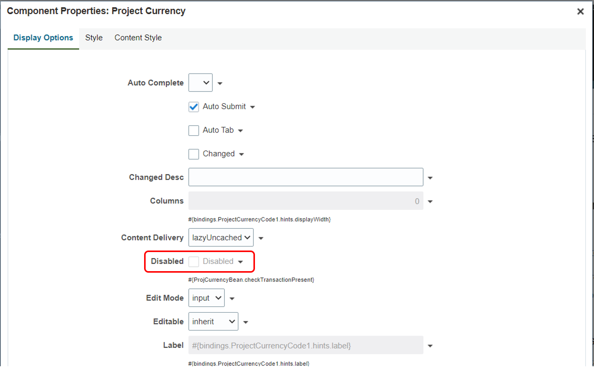Tick the Changed checkbox
Viewport: 594px width, 367px height.
point(194,154)
